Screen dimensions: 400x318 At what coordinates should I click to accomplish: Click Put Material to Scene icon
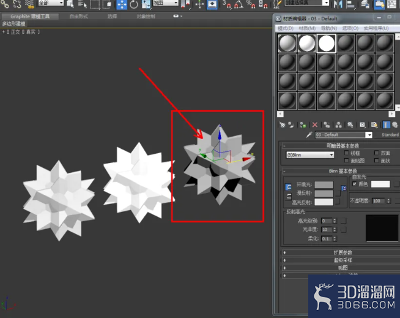coord(291,125)
